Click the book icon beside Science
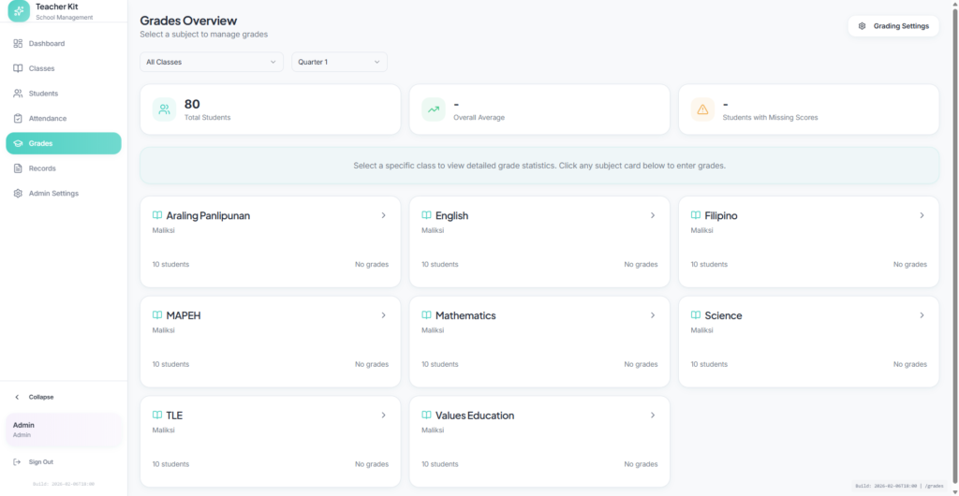Image resolution: width=959 pixels, height=496 pixels. tap(696, 315)
